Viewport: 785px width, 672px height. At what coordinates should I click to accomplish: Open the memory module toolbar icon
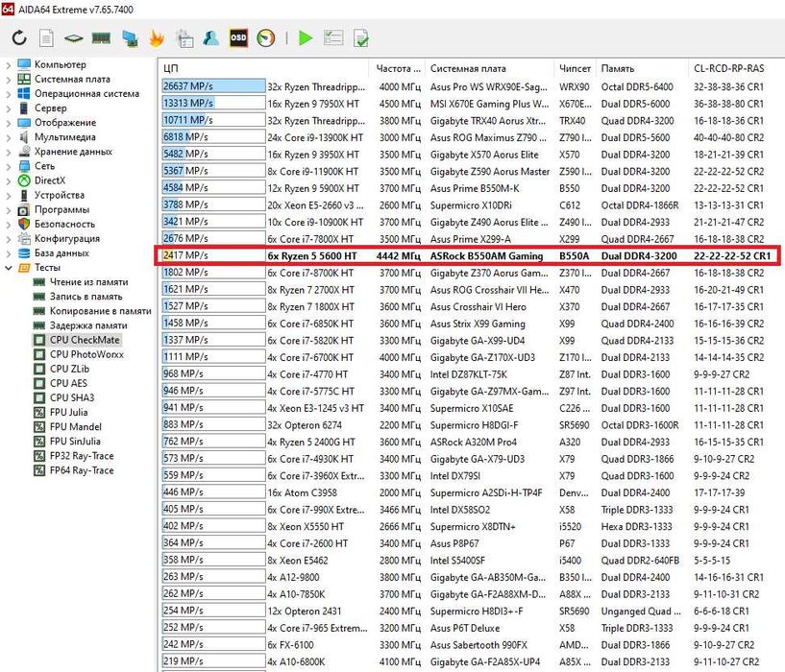click(x=101, y=38)
